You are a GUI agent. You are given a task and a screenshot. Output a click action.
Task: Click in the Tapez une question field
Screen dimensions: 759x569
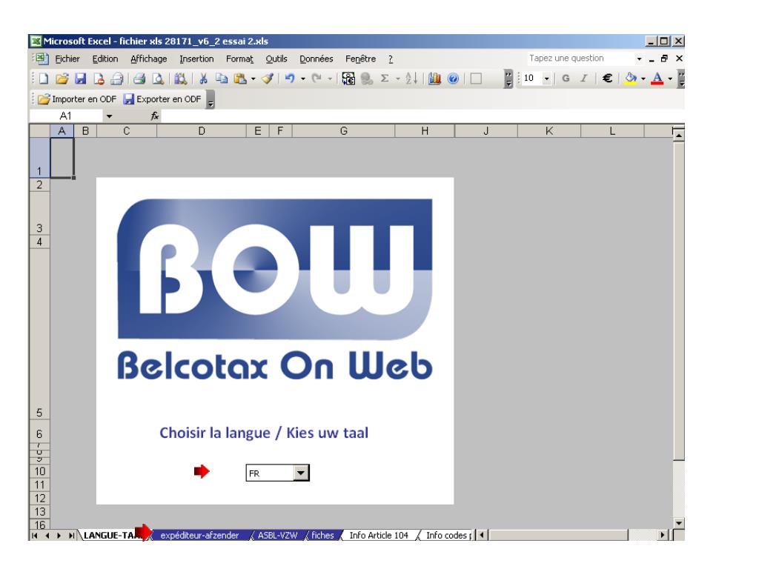click(x=581, y=59)
